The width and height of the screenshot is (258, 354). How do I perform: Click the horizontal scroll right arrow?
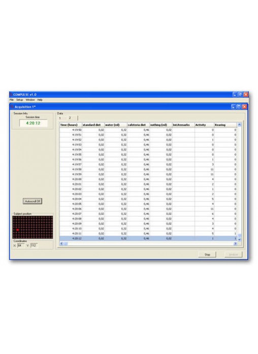click(235, 244)
